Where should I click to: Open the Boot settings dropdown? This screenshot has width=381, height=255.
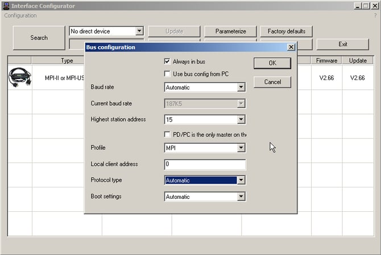(241, 197)
